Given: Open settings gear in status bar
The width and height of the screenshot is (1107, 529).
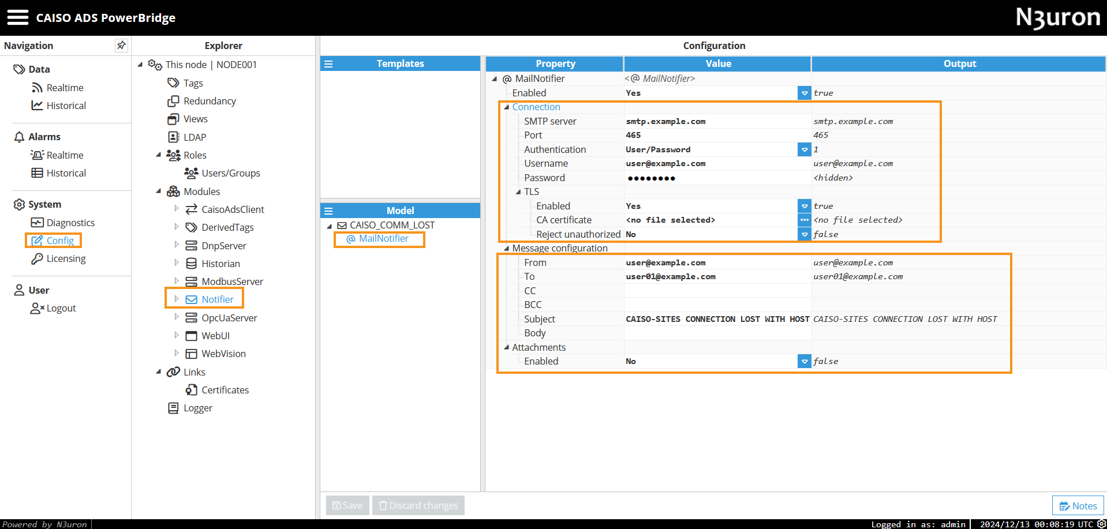Looking at the screenshot, I should point(1101,524).
